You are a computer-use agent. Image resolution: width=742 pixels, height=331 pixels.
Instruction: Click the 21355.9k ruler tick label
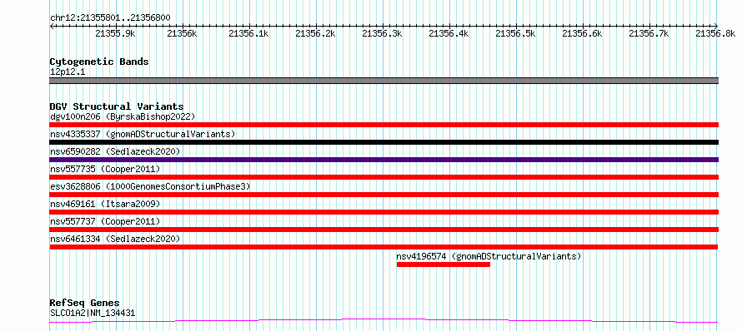(115, 33)
